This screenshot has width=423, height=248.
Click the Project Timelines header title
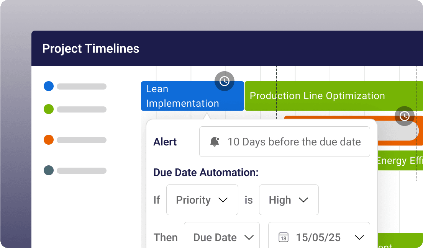pyautogui.click(x=91, y=49)
